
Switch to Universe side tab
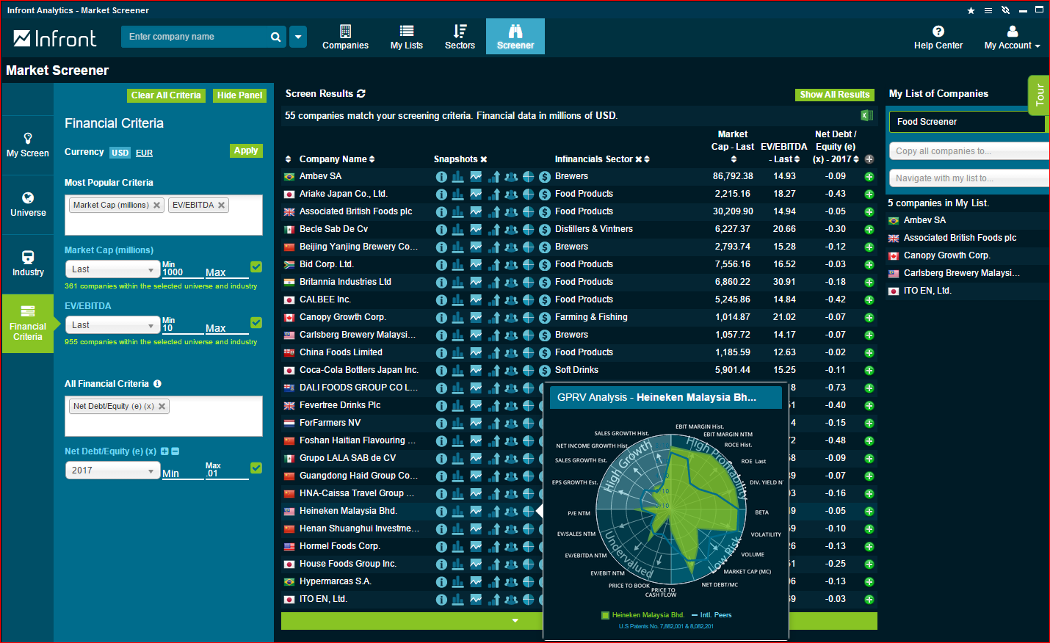[x=28, y=205]
